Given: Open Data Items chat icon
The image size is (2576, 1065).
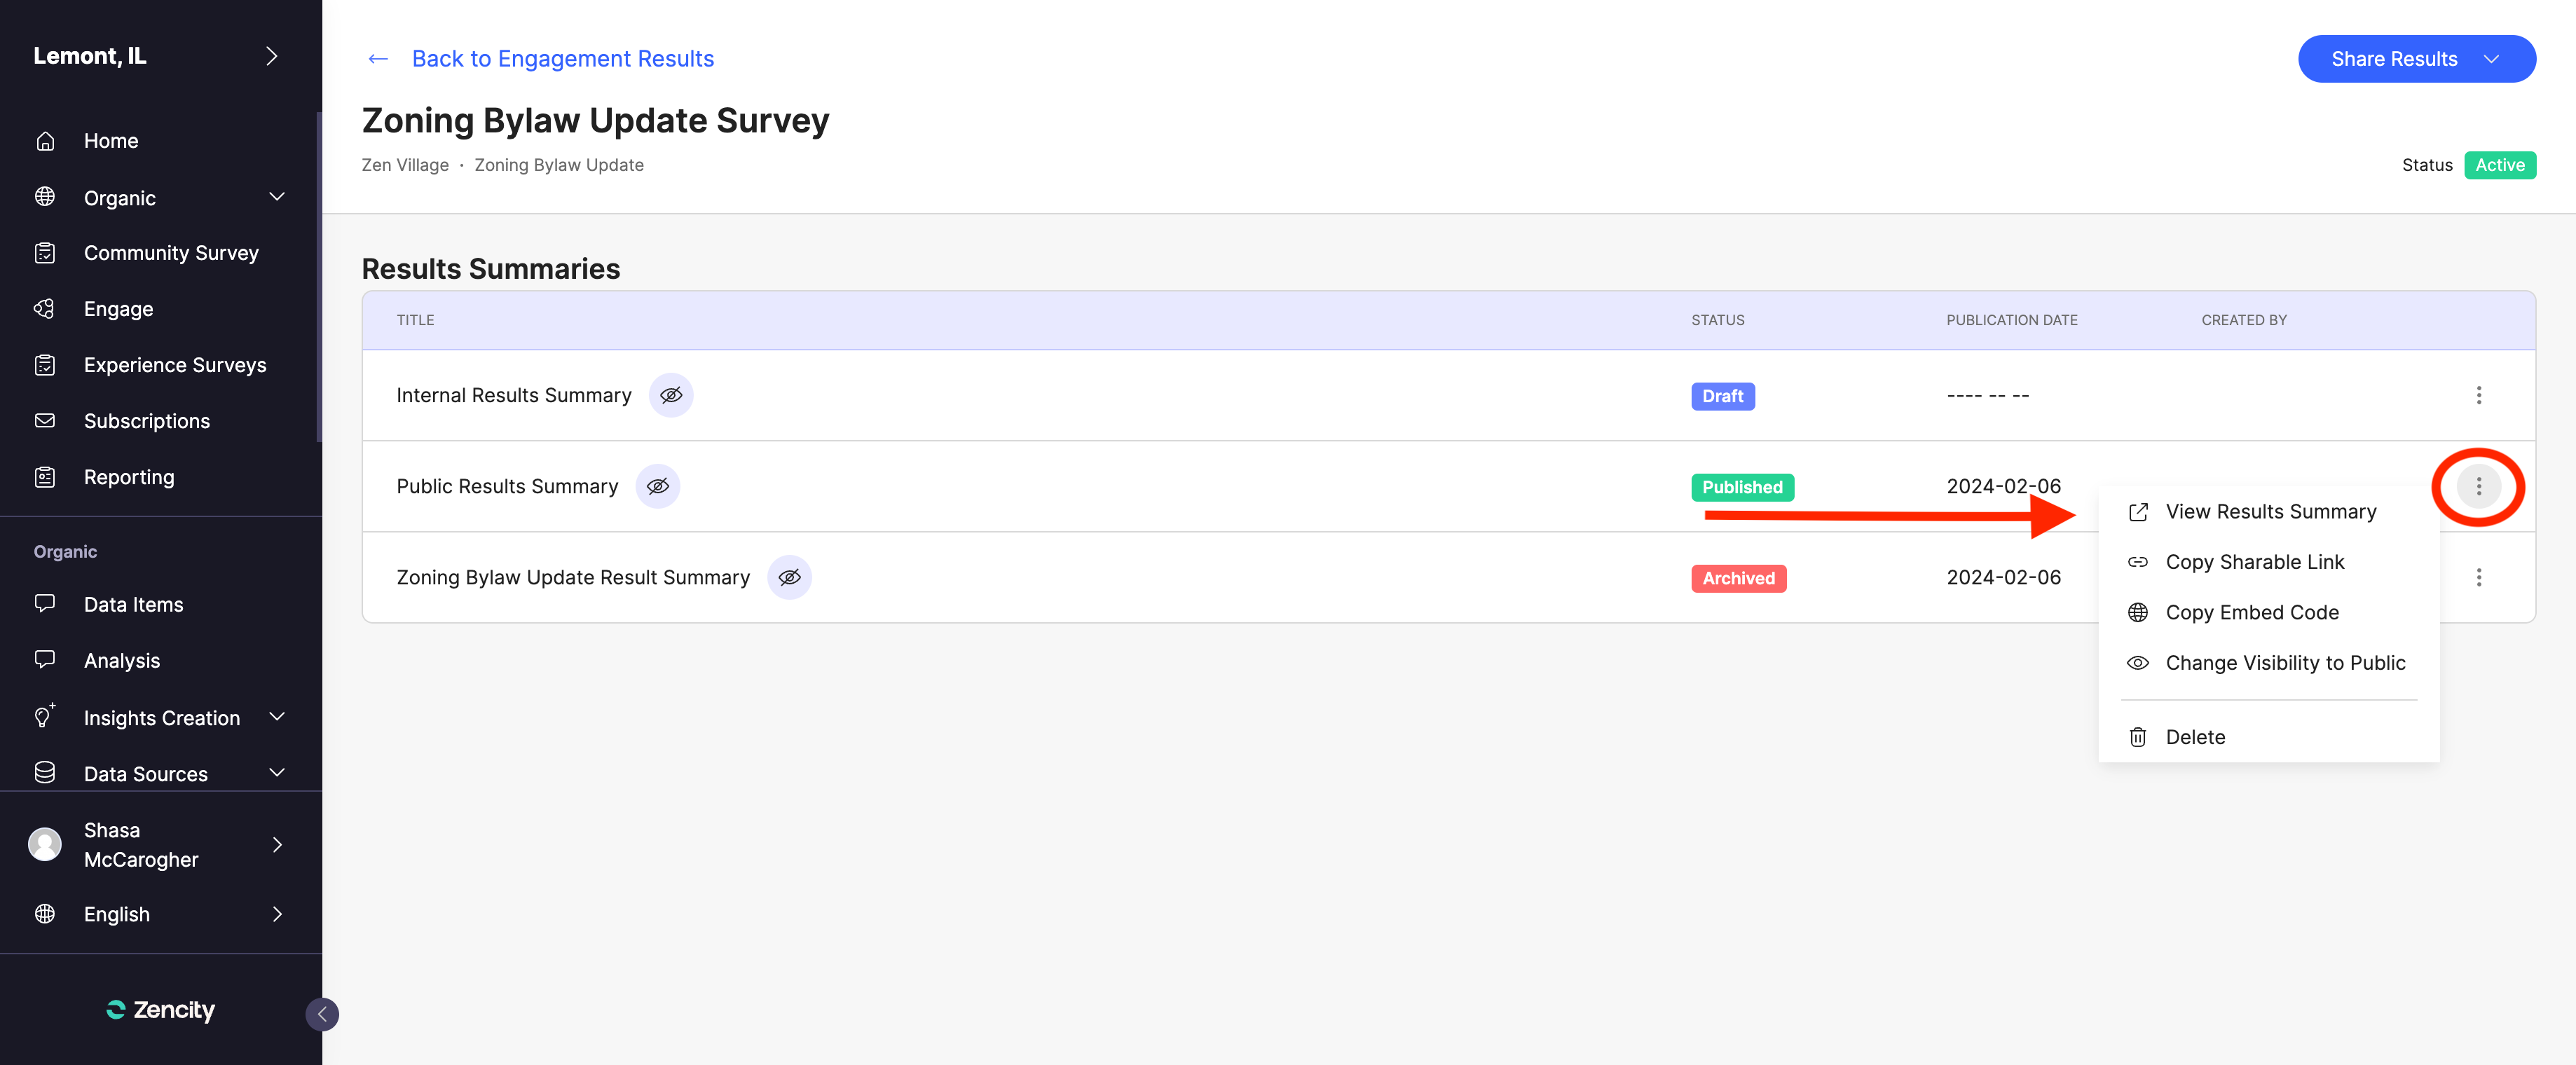Looking at the screenshot, I should [x=45, y=604].
